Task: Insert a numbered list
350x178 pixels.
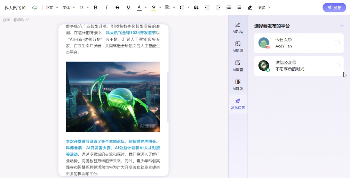Action: pyautogui.click(x=228, y=8)
